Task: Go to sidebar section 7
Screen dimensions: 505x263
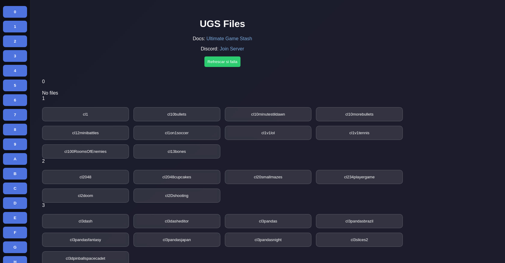Action: pyautogui.click(x=15, y=115)
